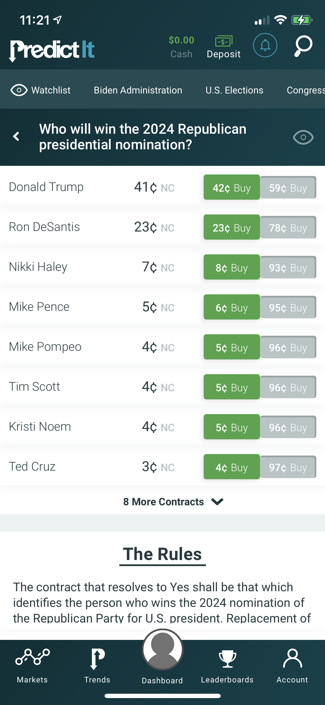Open the Mike Pence contract row
This screenshot has width=325, height=705.
click(39, 307)
